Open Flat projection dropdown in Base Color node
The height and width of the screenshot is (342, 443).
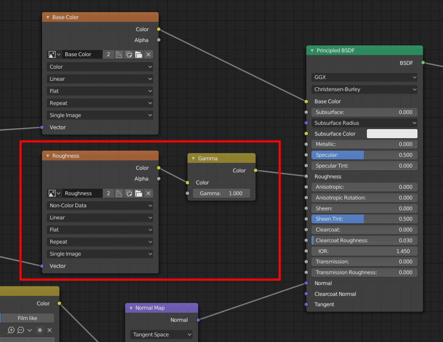click(x=100, y=91)
